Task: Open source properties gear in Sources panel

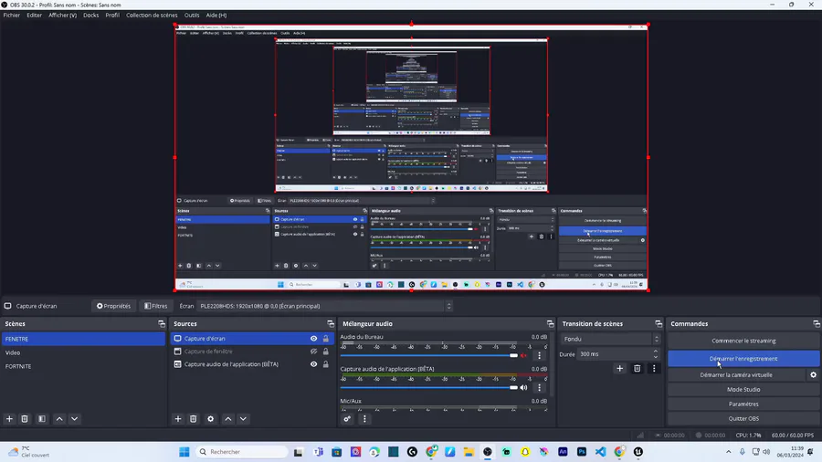Action: click(211, 419)
